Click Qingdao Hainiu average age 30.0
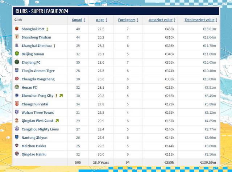232x172 pixels. [x=101, y=154]
